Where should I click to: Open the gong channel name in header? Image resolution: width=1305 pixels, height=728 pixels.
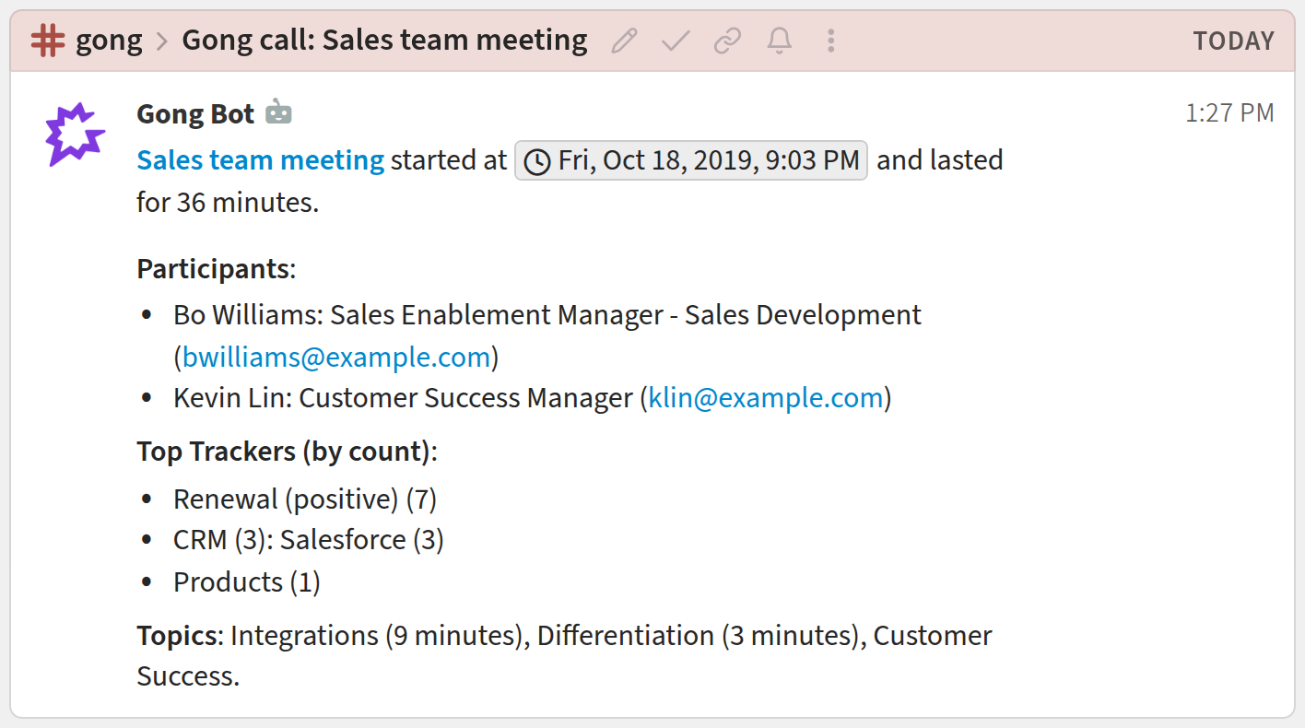(x=109, y=41)
